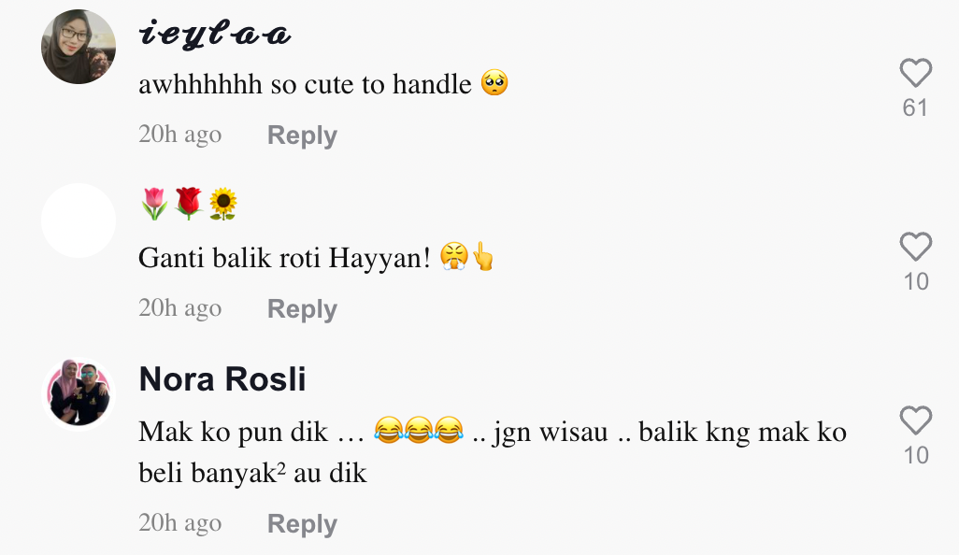Click the 20h ago timestamp under Nora Rosli

click(179, 522)
